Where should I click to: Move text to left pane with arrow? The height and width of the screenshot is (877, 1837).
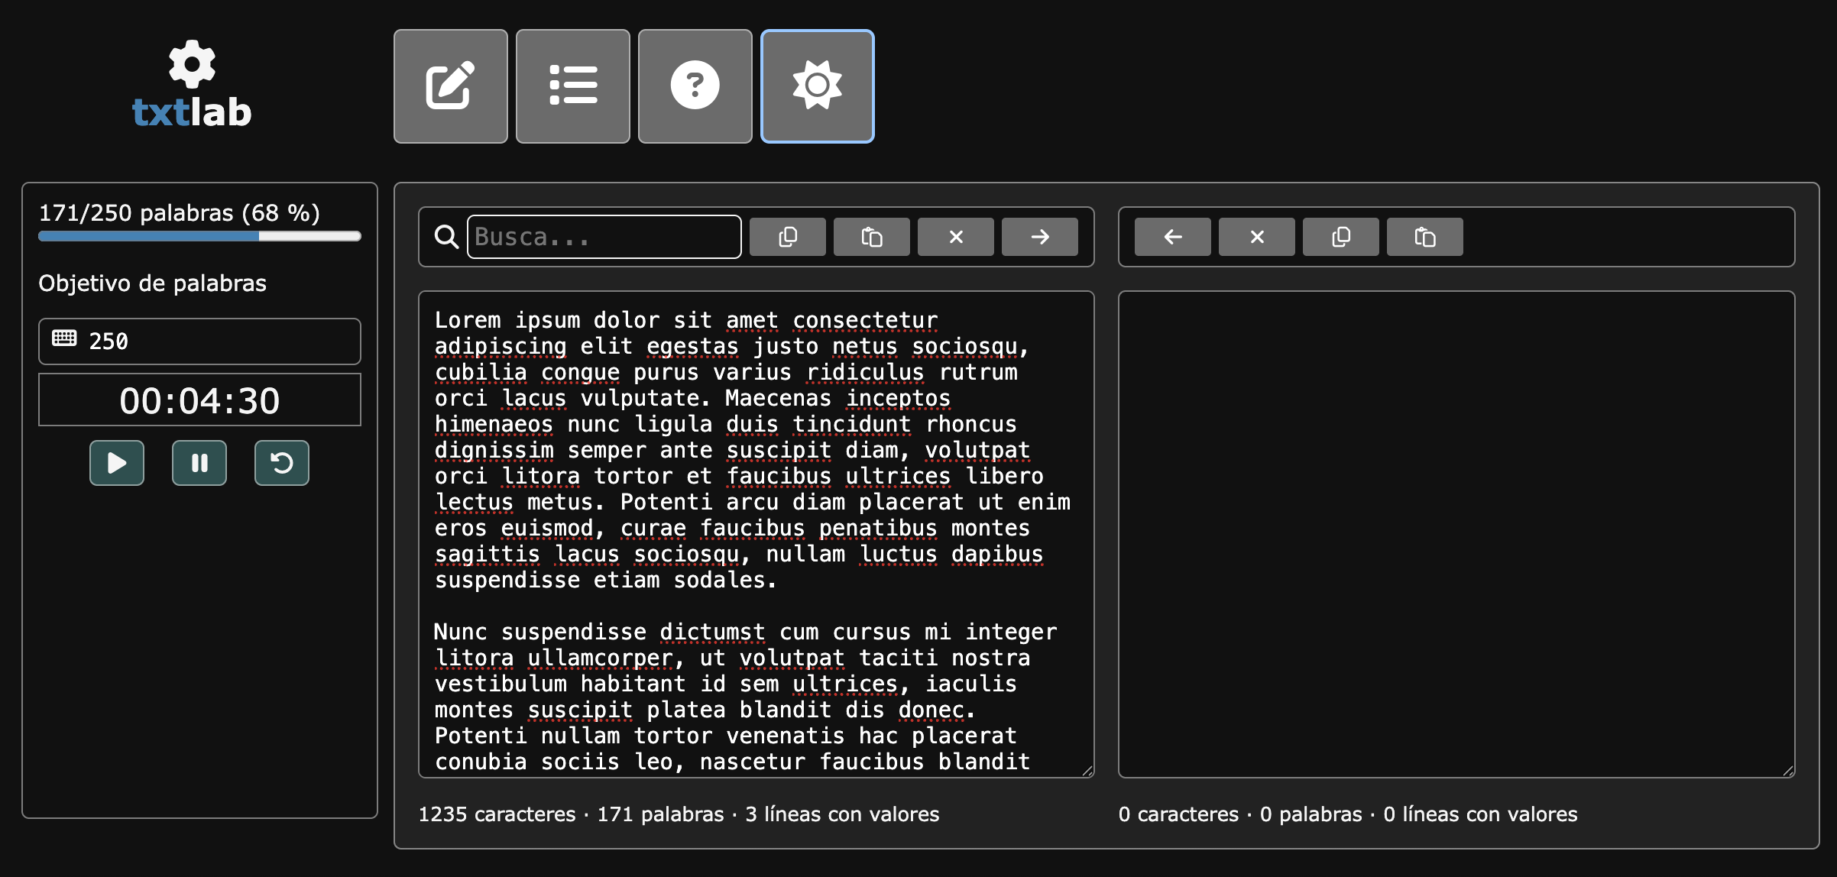(1173, 237)
